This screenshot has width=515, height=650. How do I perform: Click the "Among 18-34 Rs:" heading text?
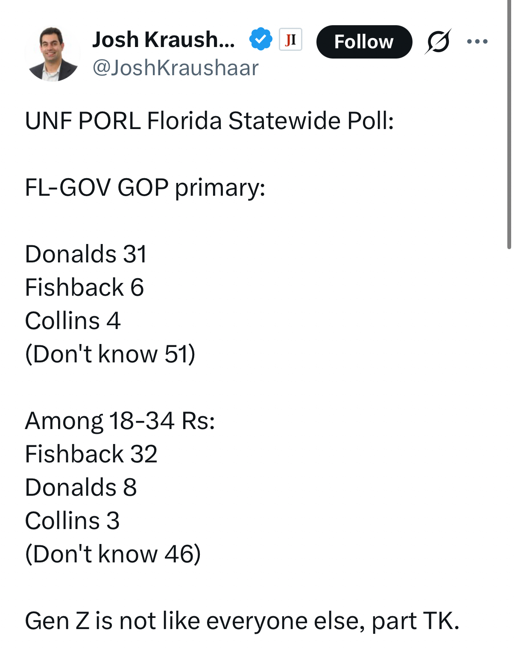tap(120, 421)
